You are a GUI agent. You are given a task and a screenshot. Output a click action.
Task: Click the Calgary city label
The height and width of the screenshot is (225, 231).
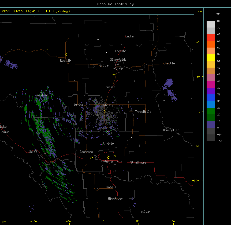click(107, 161)
